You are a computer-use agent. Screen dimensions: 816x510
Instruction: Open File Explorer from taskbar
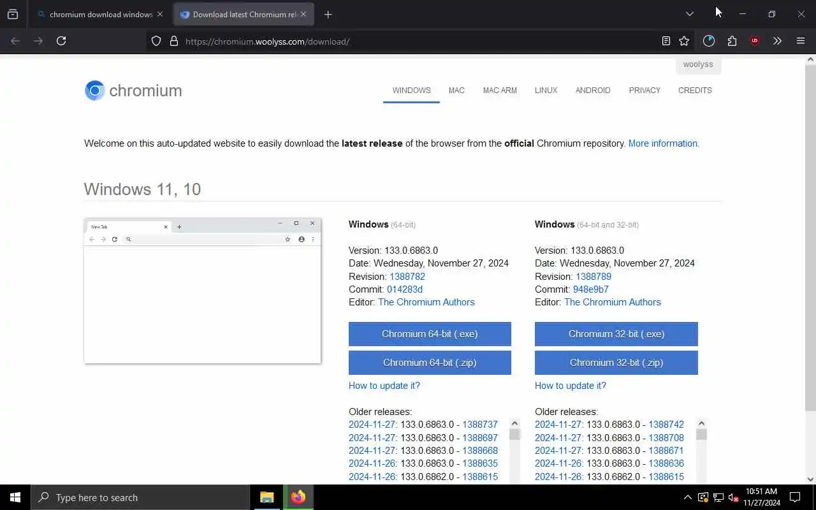pos(267,497)
